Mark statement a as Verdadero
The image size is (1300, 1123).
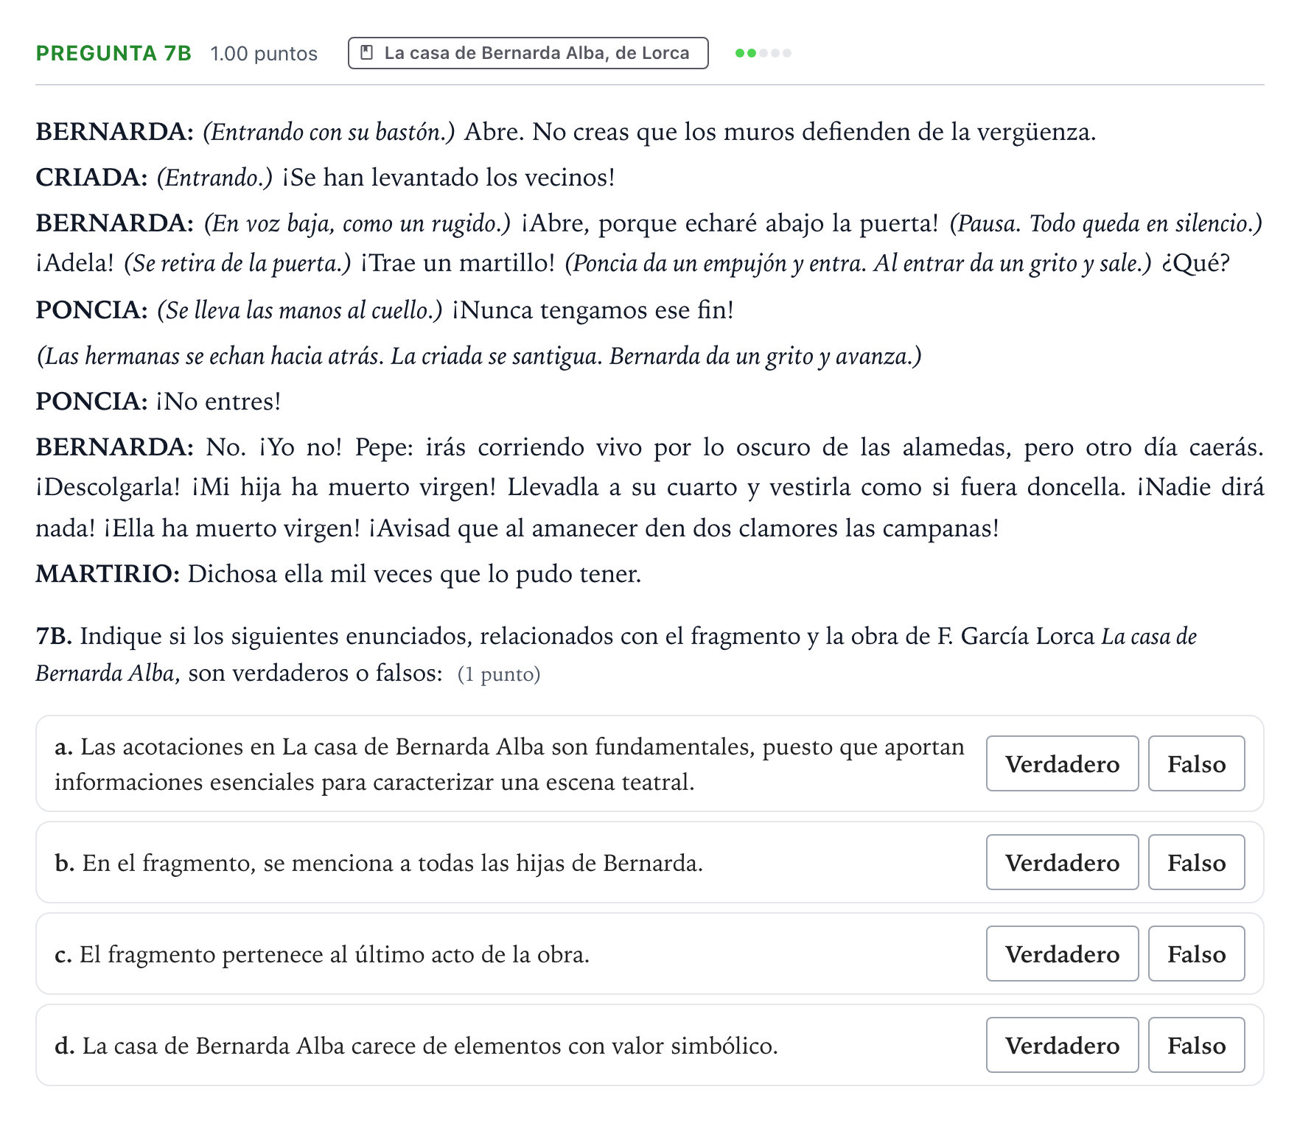pos(1062,763)
